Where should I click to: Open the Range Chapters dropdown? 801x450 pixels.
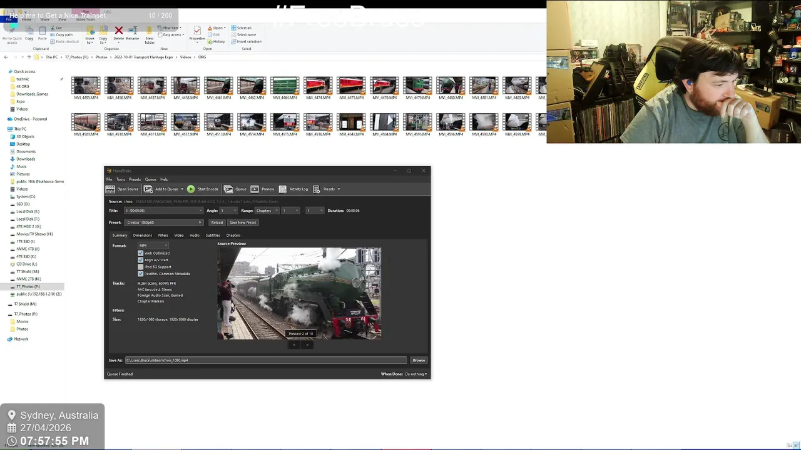click(267, 211)
